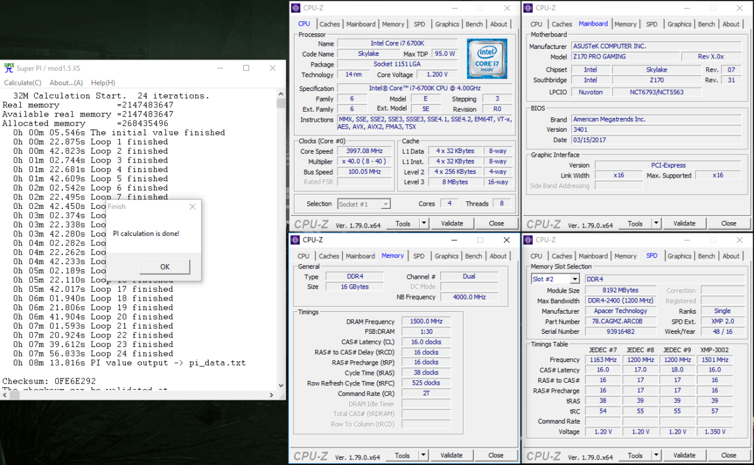Image resolution: width=754 pixels, height=465 pixels.
Task: Click the DRAM Frequency value '1500.0 MHz'
Action: pos(427,321)
